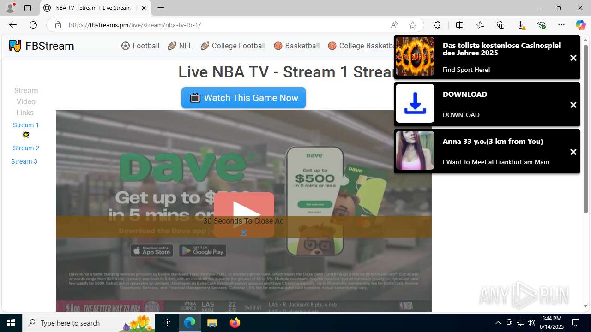591x332 pixels.
Task: Click Find Sport Here ad text
Action: tap(466, 70)
